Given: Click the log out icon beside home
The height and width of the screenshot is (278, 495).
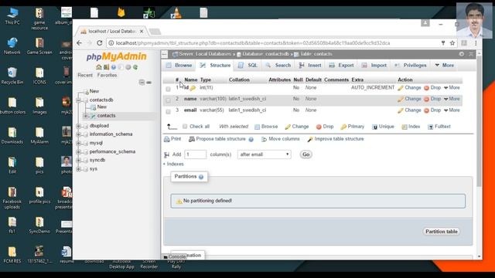Looking at the screenshot, I should [x=107, y=67].
